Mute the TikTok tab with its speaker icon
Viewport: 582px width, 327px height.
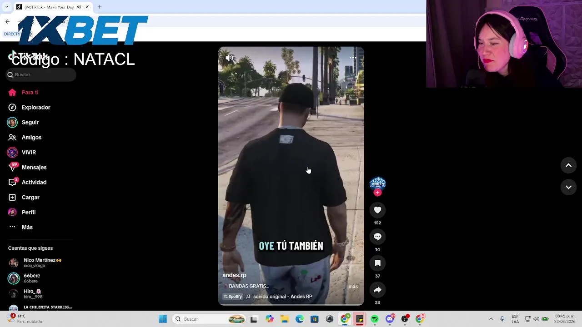point(79,7)
